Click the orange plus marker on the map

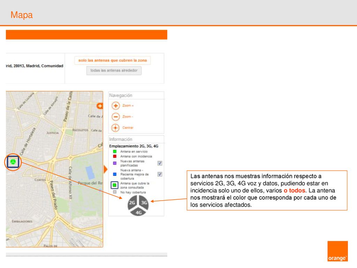click(100, 106)
